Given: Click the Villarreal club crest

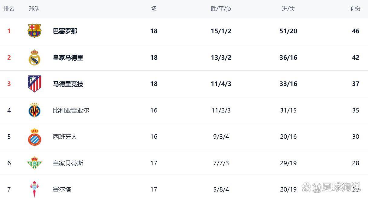Looking at the screenshot, I should pyautogui.click(x=34, y=110).
